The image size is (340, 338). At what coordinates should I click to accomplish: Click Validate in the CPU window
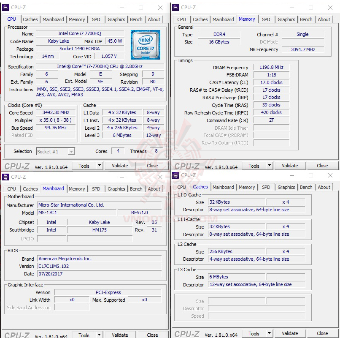coord(120,166)
